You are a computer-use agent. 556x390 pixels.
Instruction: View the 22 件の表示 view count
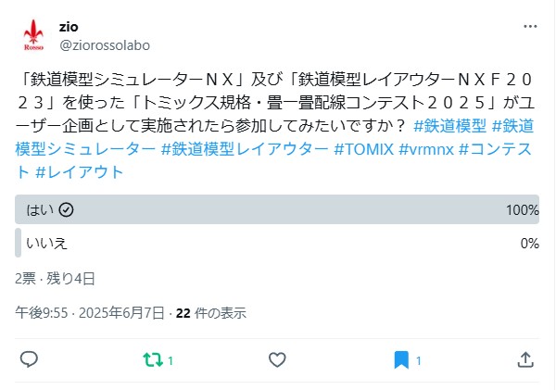pos(211,313)
